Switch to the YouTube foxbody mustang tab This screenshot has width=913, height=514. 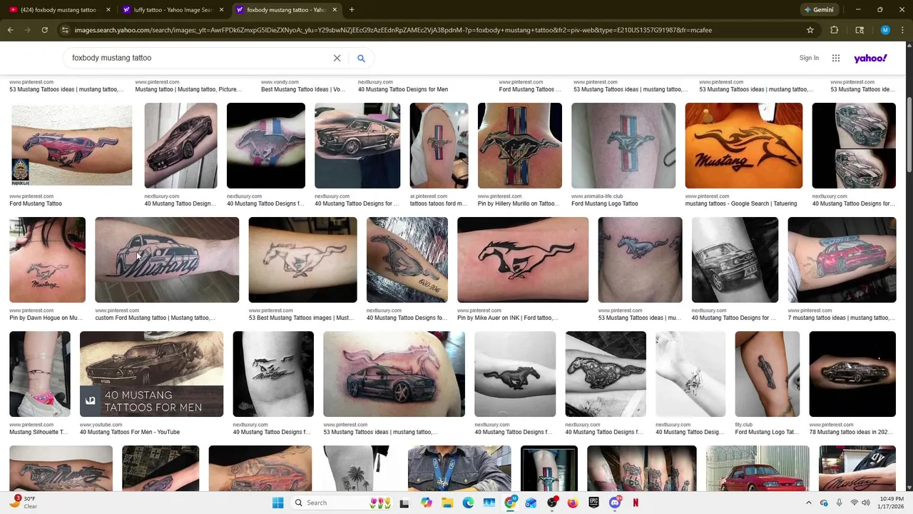(x=58, y=10)
